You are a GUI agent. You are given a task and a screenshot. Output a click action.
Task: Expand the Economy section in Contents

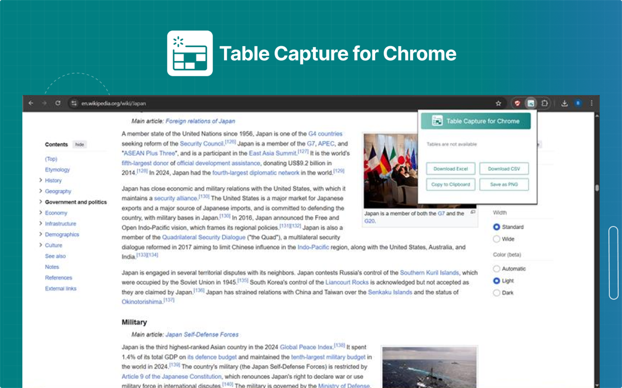[40, 213]
